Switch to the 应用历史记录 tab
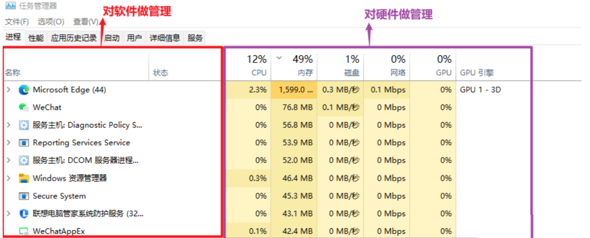 pos(74,38)
